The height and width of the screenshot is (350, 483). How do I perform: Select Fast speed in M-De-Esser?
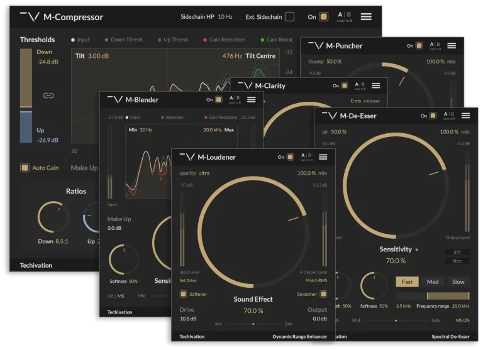coord(407,282)
